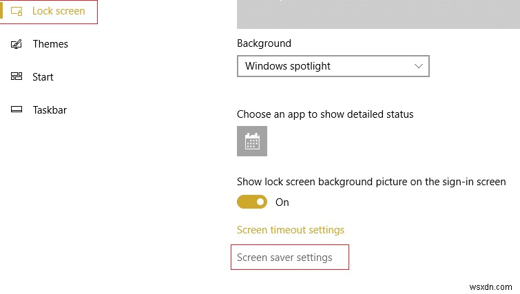Expand the Background combo box chevron arrow
The width and height of the screenshot is (520, 294).
click(419, 66)
